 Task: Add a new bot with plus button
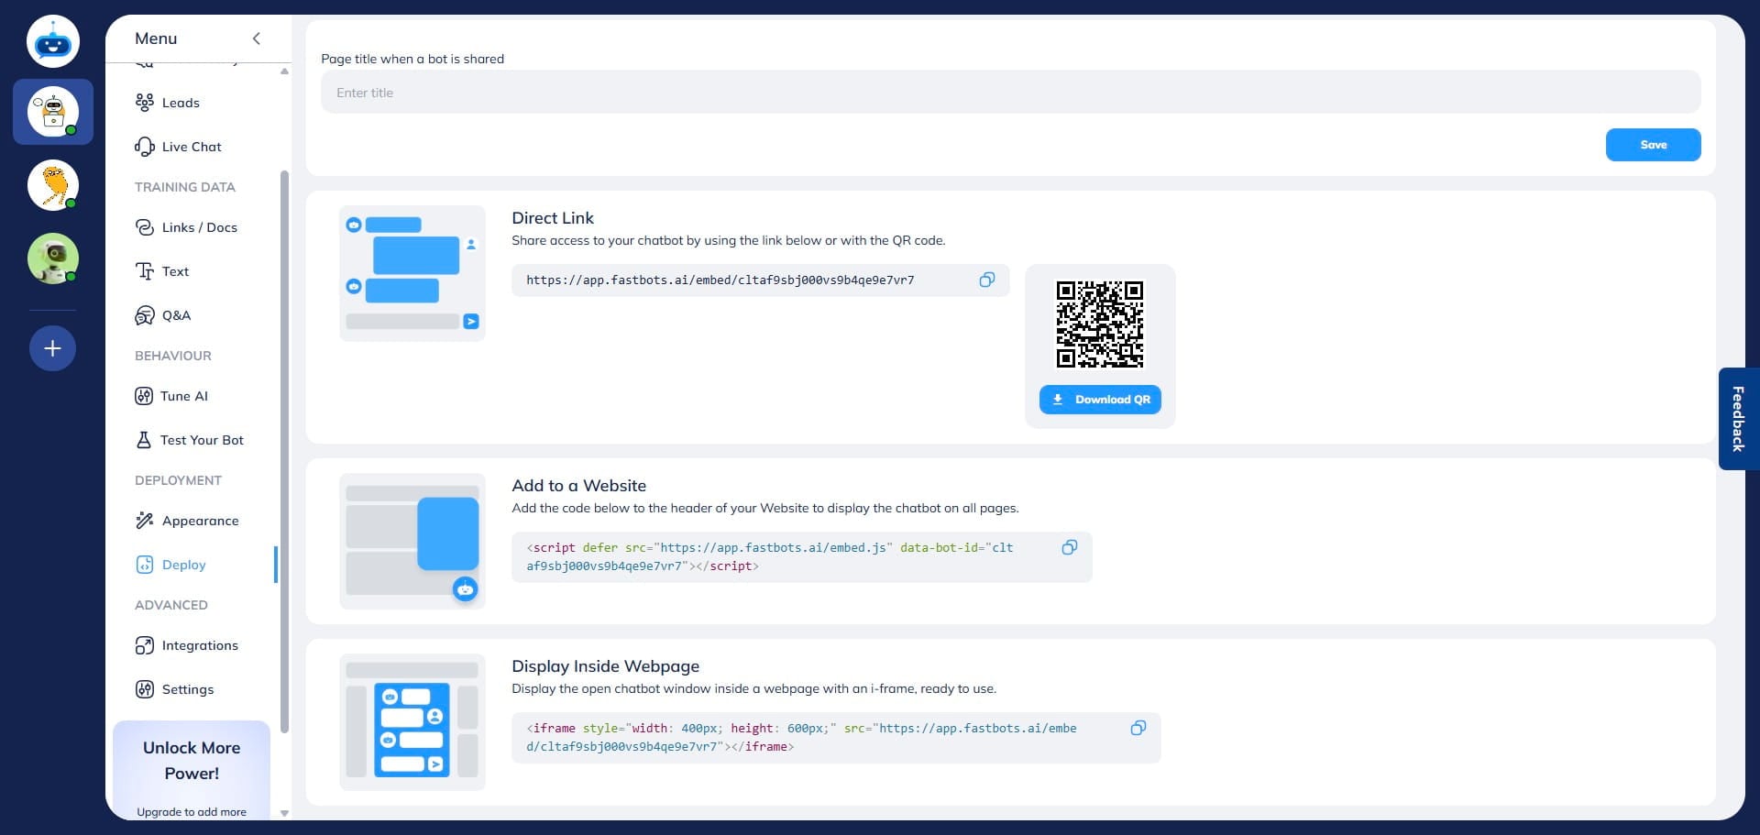53,348
